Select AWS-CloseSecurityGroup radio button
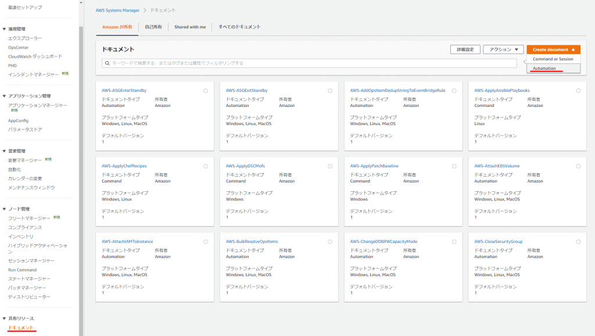This screenshot has height=336, width=595. (x=578, y=242)
